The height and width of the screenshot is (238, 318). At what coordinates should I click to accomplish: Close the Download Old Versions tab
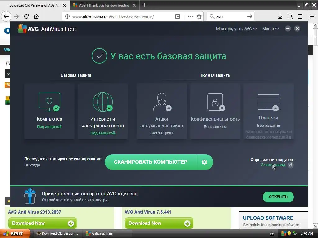pyautogui.click(x=64, y=5)
